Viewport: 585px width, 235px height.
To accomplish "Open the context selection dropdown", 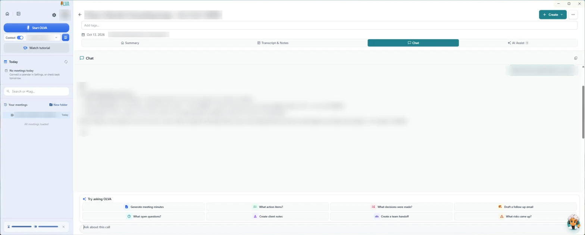I will pos(43,38).
